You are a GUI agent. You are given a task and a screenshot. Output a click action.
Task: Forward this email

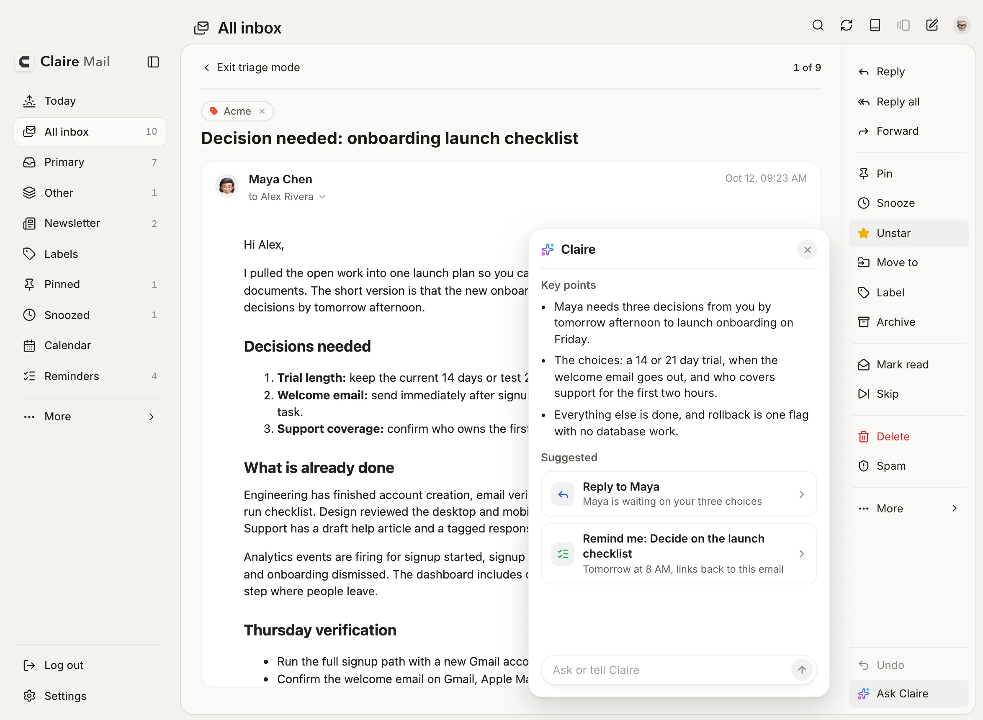coord(908,131)
